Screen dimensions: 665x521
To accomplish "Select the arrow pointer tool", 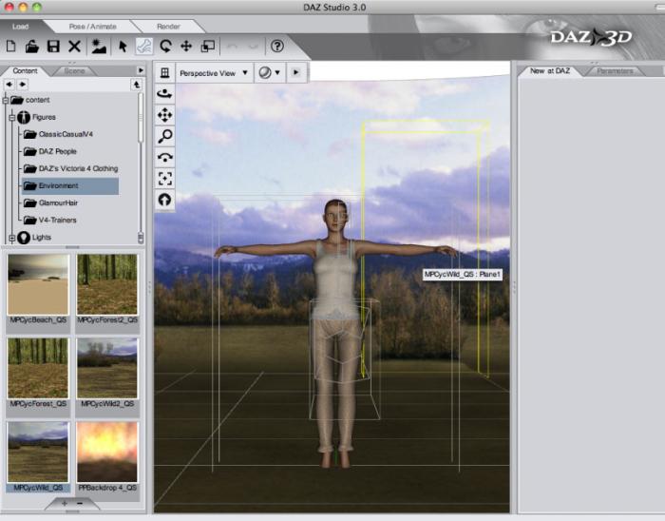I will point(123,46).
